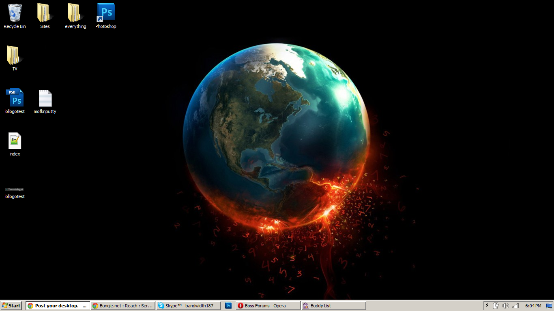Open the Buddy List taskbar window
Viewport: 554px width, 311px height.
point(333,306)
